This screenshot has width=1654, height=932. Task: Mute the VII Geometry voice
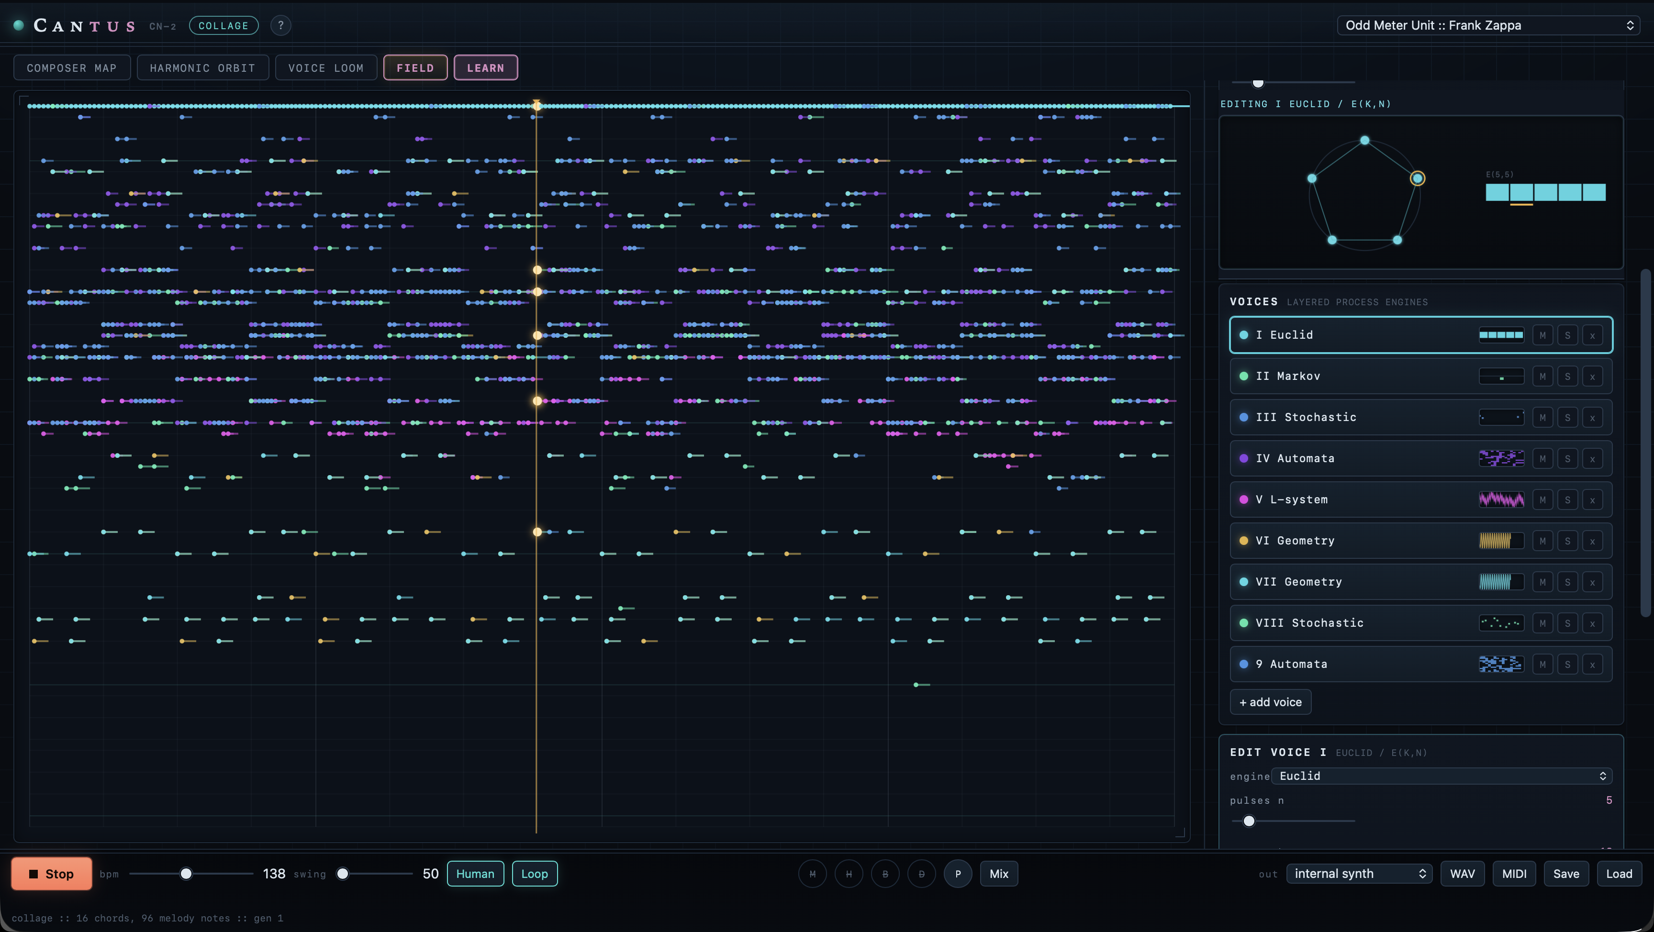1542,581
